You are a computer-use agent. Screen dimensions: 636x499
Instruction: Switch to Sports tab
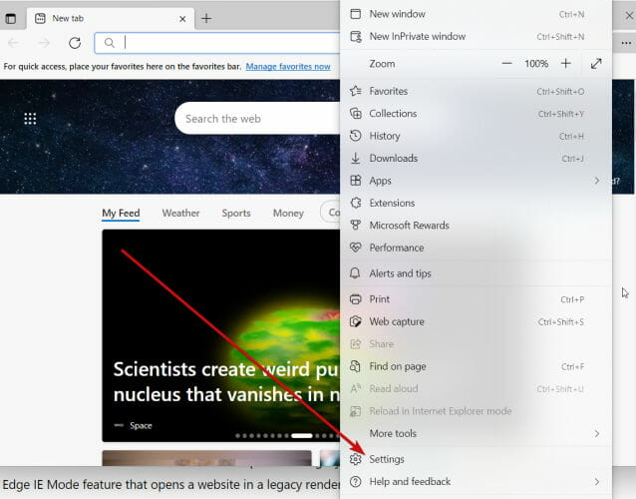[x=236, y=214]
